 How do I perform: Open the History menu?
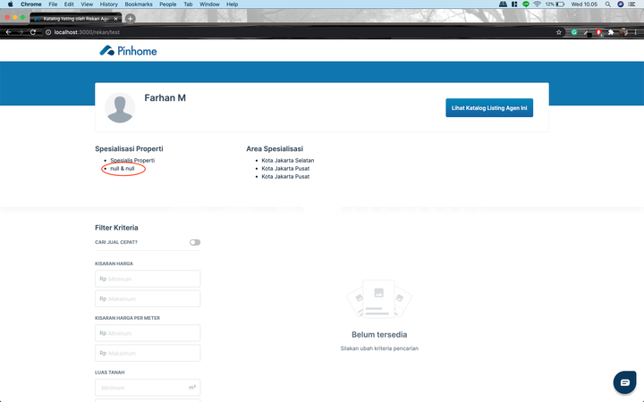[x=108, y=4]
